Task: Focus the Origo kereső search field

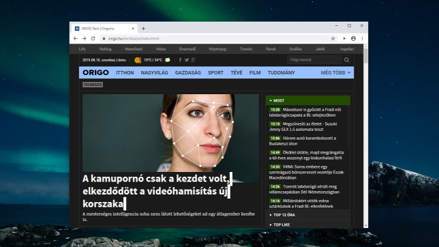Action: coord(315,60)
